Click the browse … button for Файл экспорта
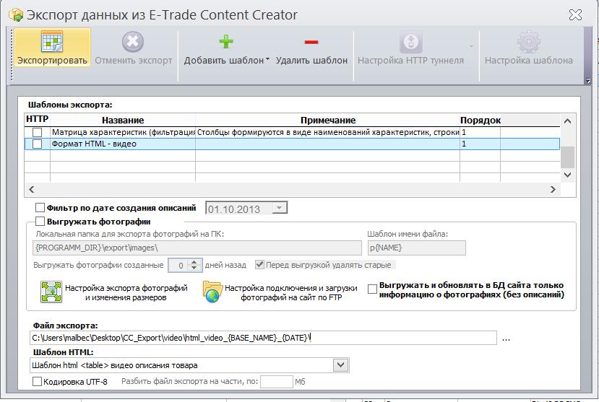Screen dimensions: 599x402 click(x=506, y=338)
